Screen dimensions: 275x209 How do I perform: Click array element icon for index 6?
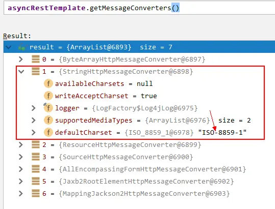36,193
